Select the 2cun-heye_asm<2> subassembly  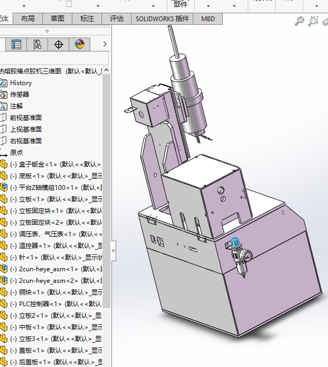(56, 281)
